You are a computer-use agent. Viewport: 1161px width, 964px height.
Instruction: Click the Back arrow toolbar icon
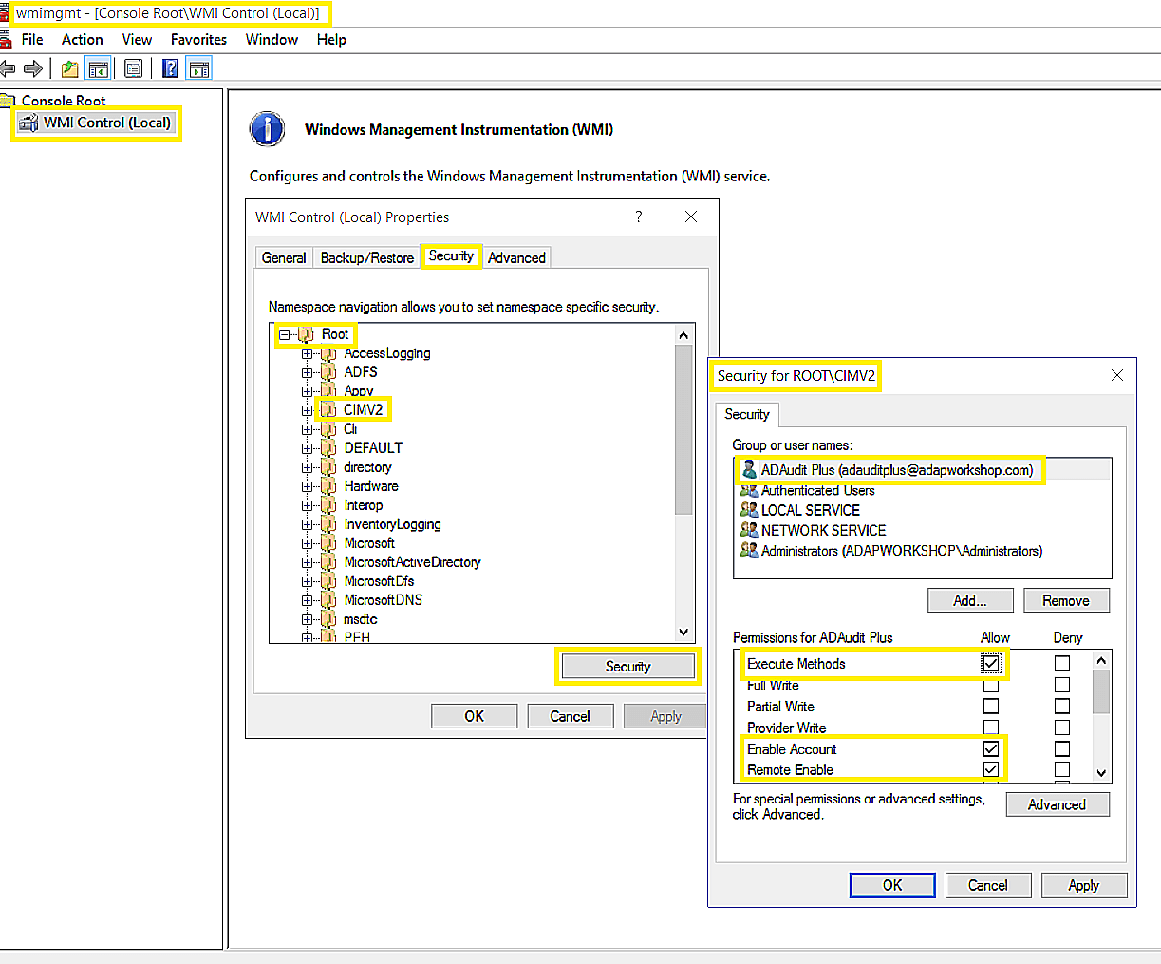(x=8, y=68)
